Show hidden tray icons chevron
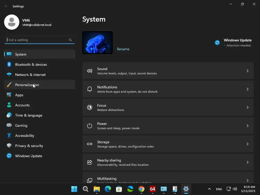This screenshot has width=260, height=195. pos(209,189)
